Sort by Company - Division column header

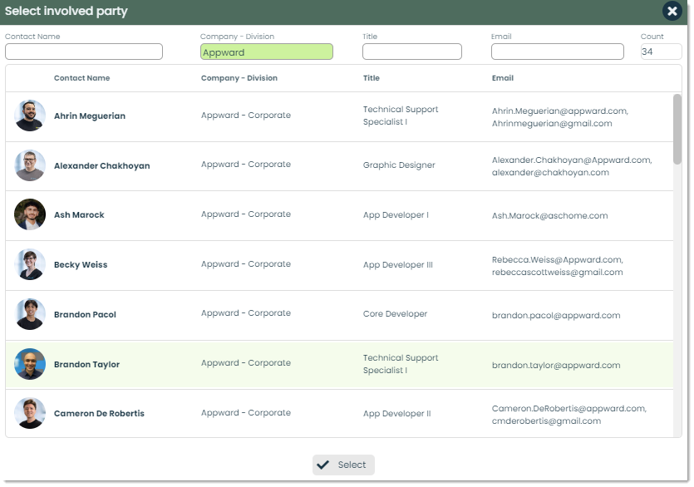click(239, 78)
